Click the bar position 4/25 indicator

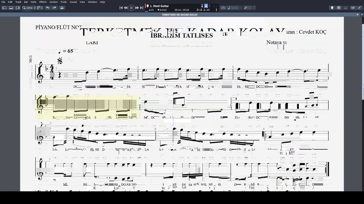pyautogui.click(x=151, y=10)
